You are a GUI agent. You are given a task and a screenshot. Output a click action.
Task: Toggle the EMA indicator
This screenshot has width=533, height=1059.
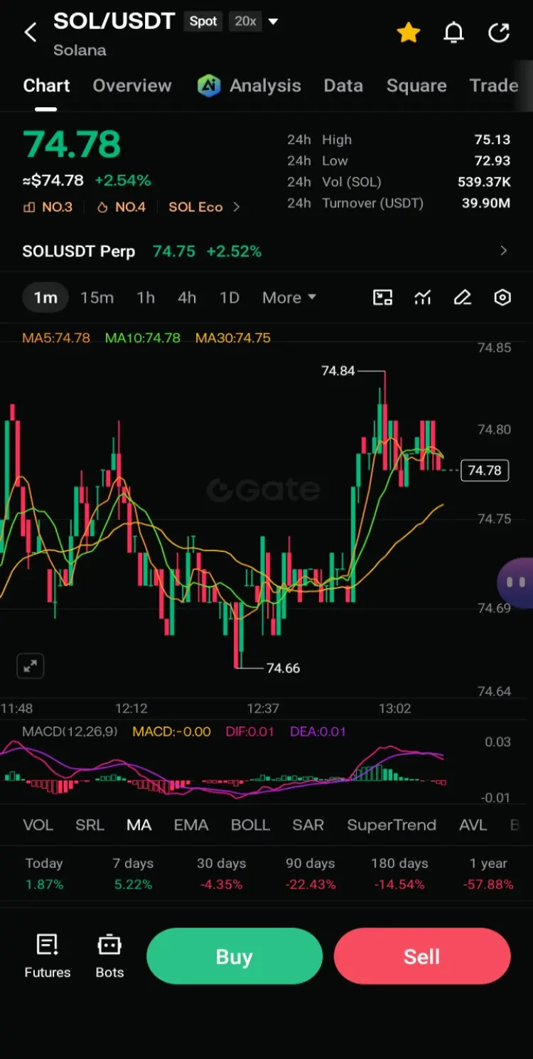[x=191, y=825]
